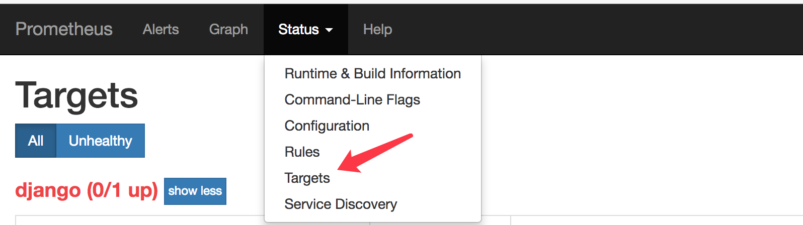Show All targets filter

coord(36,141)
